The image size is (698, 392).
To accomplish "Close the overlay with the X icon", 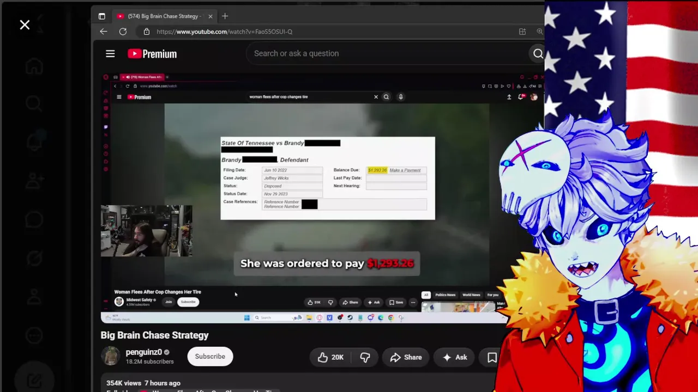I will [25, 24].
